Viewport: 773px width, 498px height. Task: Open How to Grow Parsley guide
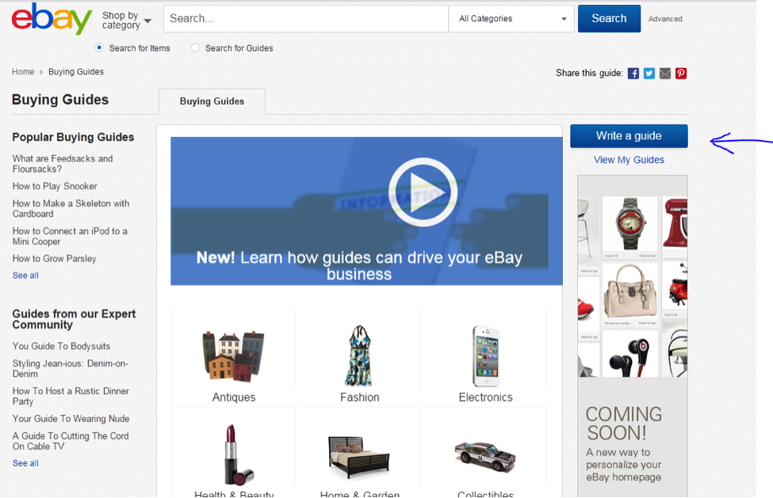(54, 258)
